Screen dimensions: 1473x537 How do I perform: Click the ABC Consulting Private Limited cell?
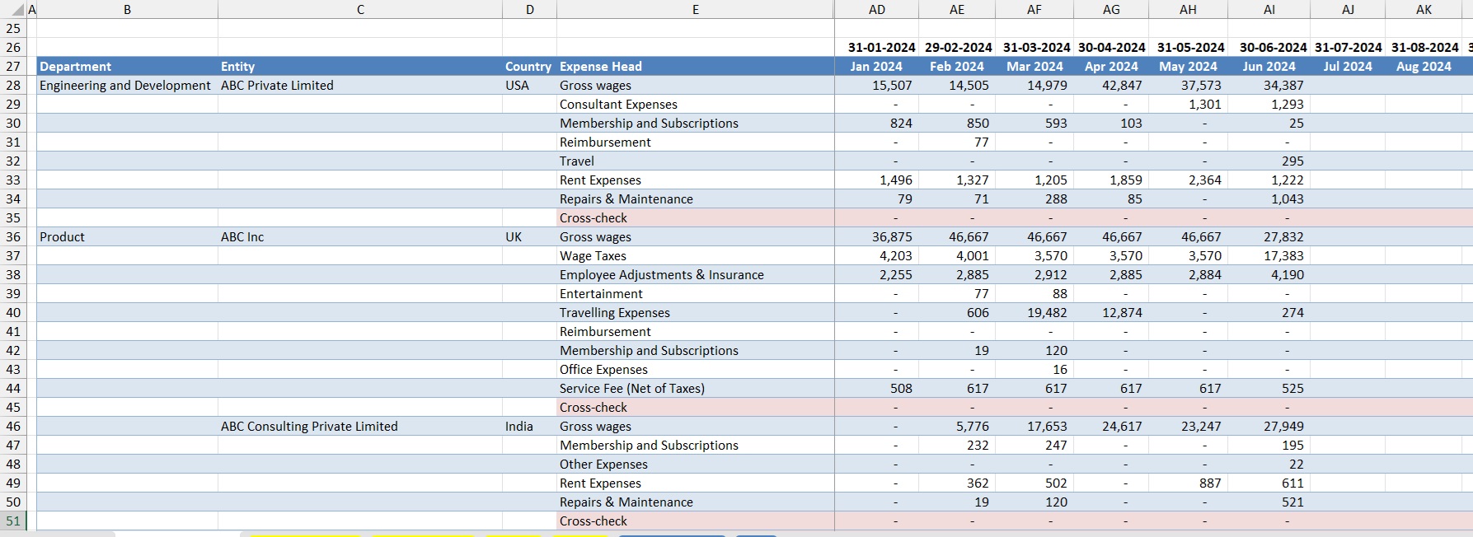(x=309, y=427)
